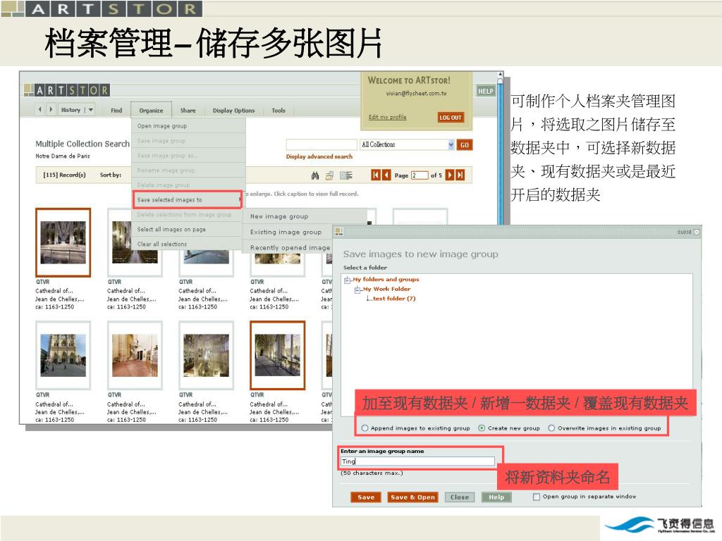Select Create new group radio

482,428
